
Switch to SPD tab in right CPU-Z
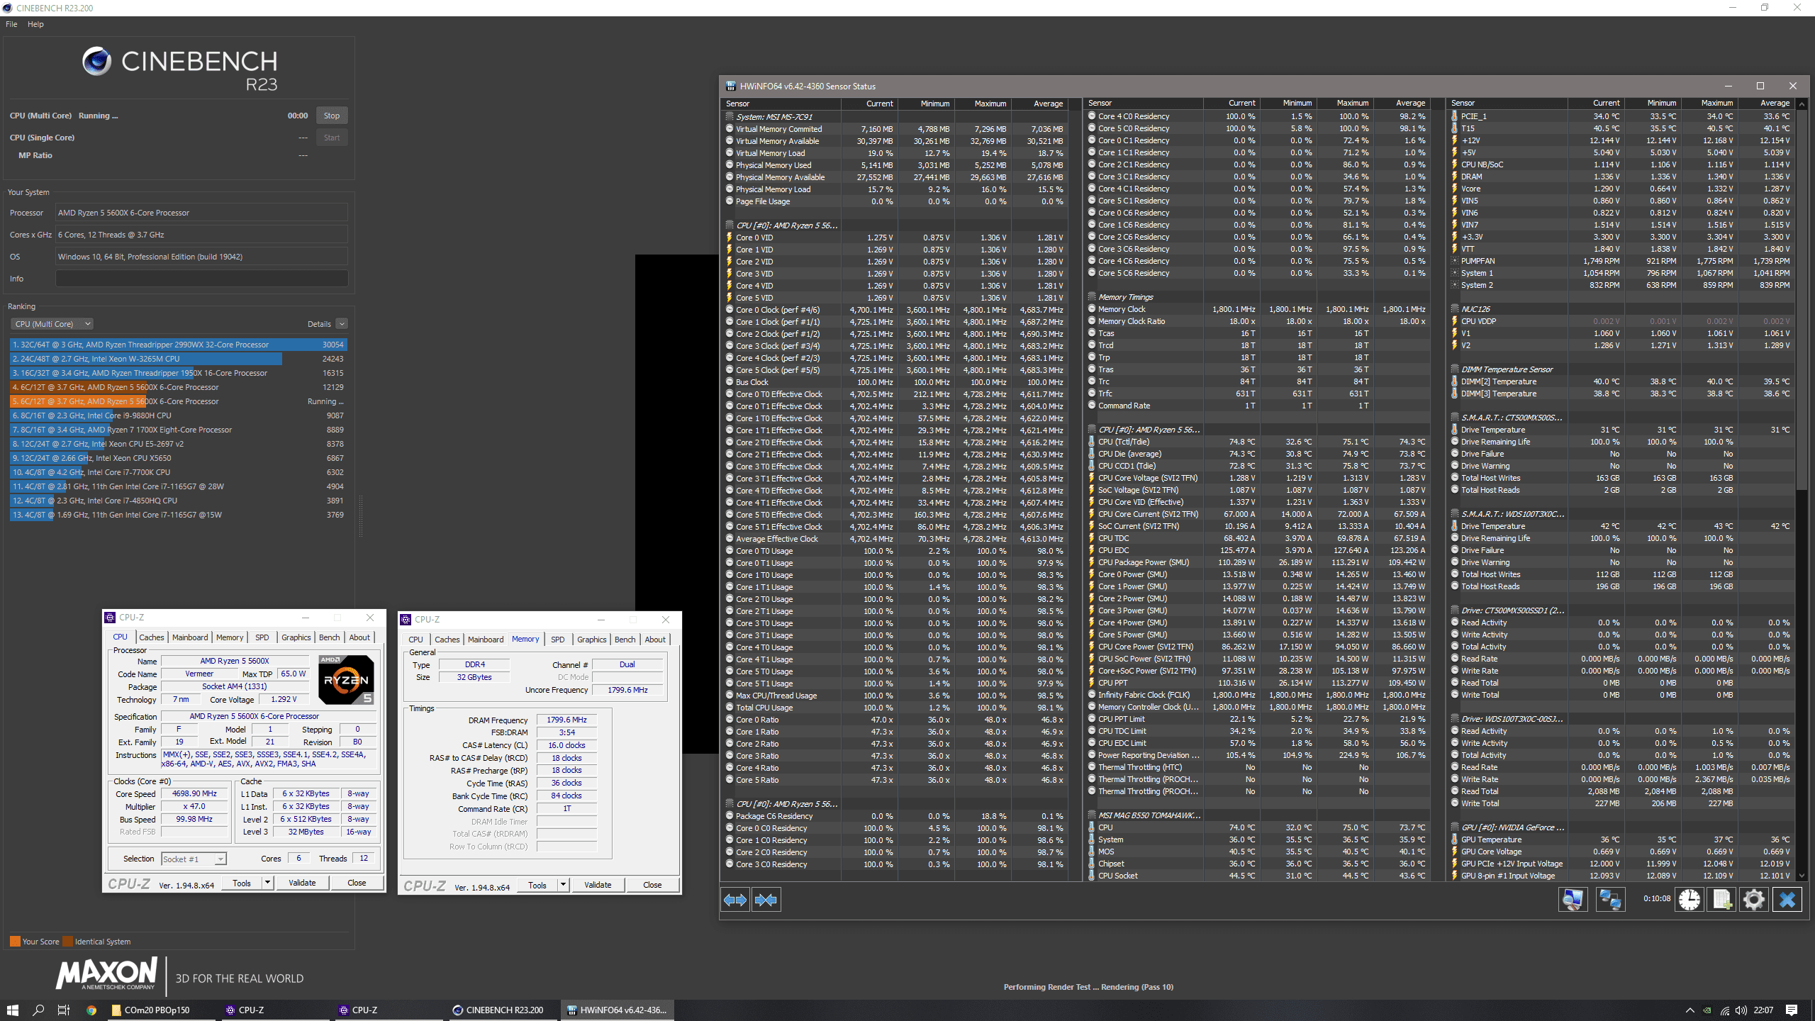pyautogui.click(x=558, y=640)
